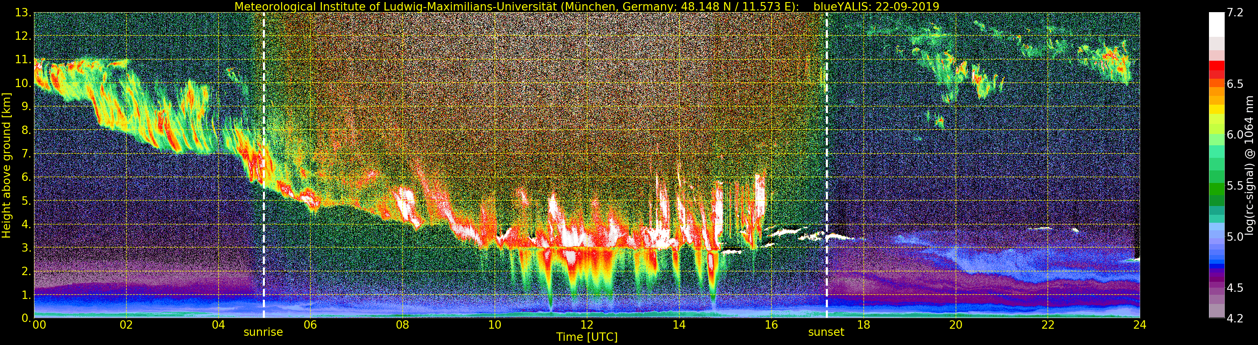Click the colorbar value '4.2'
This screenshot has width=1258, height=345.
[x=1235, y=318]
